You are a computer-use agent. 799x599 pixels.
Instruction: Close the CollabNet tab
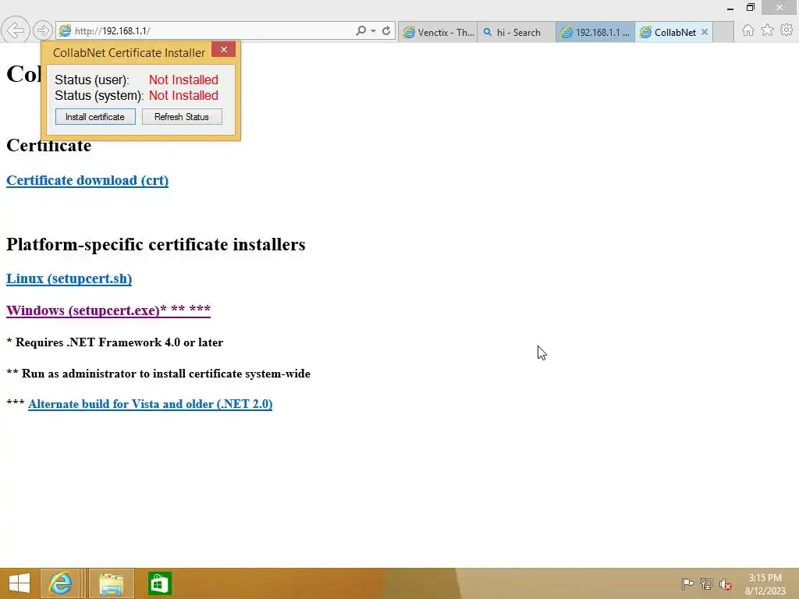click(705, 31)
